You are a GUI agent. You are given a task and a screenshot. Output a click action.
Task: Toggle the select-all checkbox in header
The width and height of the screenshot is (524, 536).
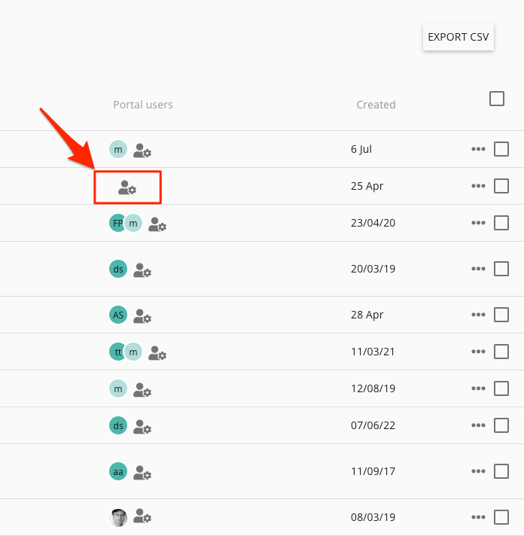[x=497, y=99]
